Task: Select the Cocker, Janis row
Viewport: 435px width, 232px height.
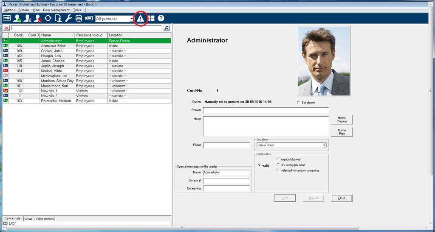Action: pyautogui.click(x=87, y=51)
